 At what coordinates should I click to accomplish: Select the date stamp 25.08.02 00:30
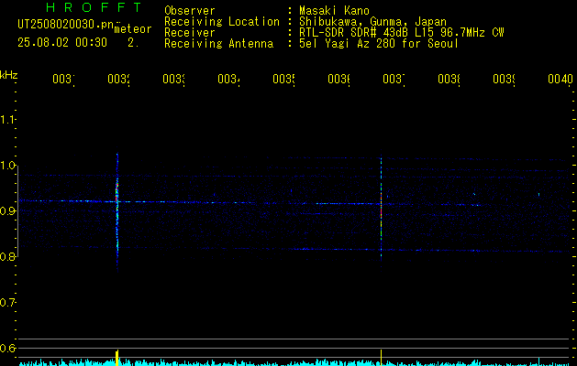click(x=62, y=43)
